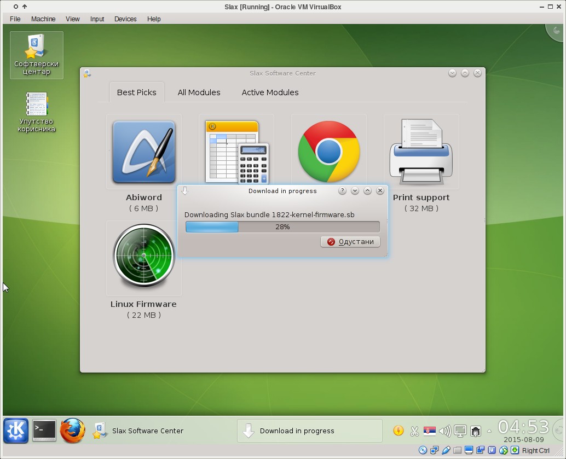Image resolution: width=566 pixels, height=459 pixels.
Task: Click the Print support module label
Action: [x=421, y=197]
